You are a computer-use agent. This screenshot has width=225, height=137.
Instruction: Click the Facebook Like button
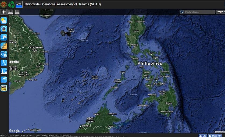[203, 136]
